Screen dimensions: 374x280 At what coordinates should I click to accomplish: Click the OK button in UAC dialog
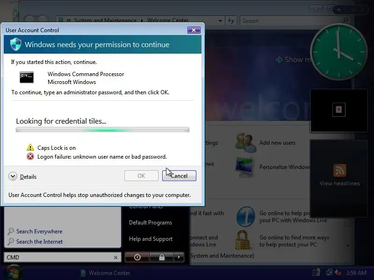point(141,176)
